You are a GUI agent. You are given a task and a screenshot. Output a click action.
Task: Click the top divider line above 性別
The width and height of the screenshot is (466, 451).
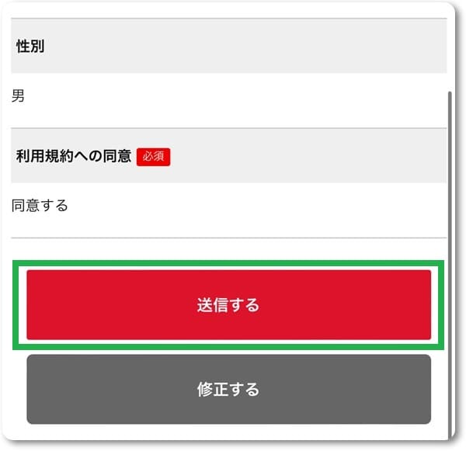pyautogui.click(x=229, y=19)
